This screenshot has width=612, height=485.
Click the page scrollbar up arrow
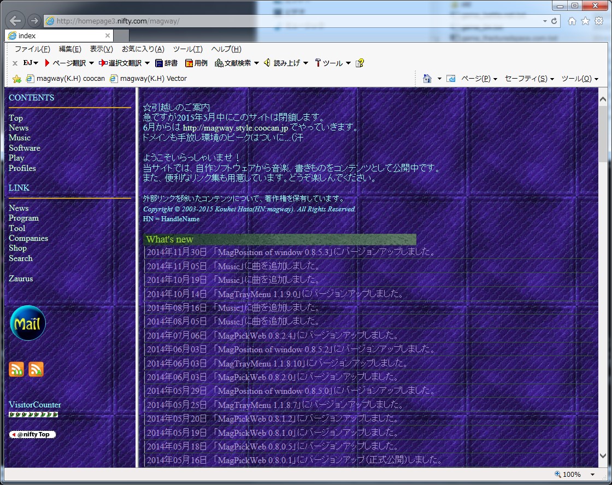coord(603,99)
